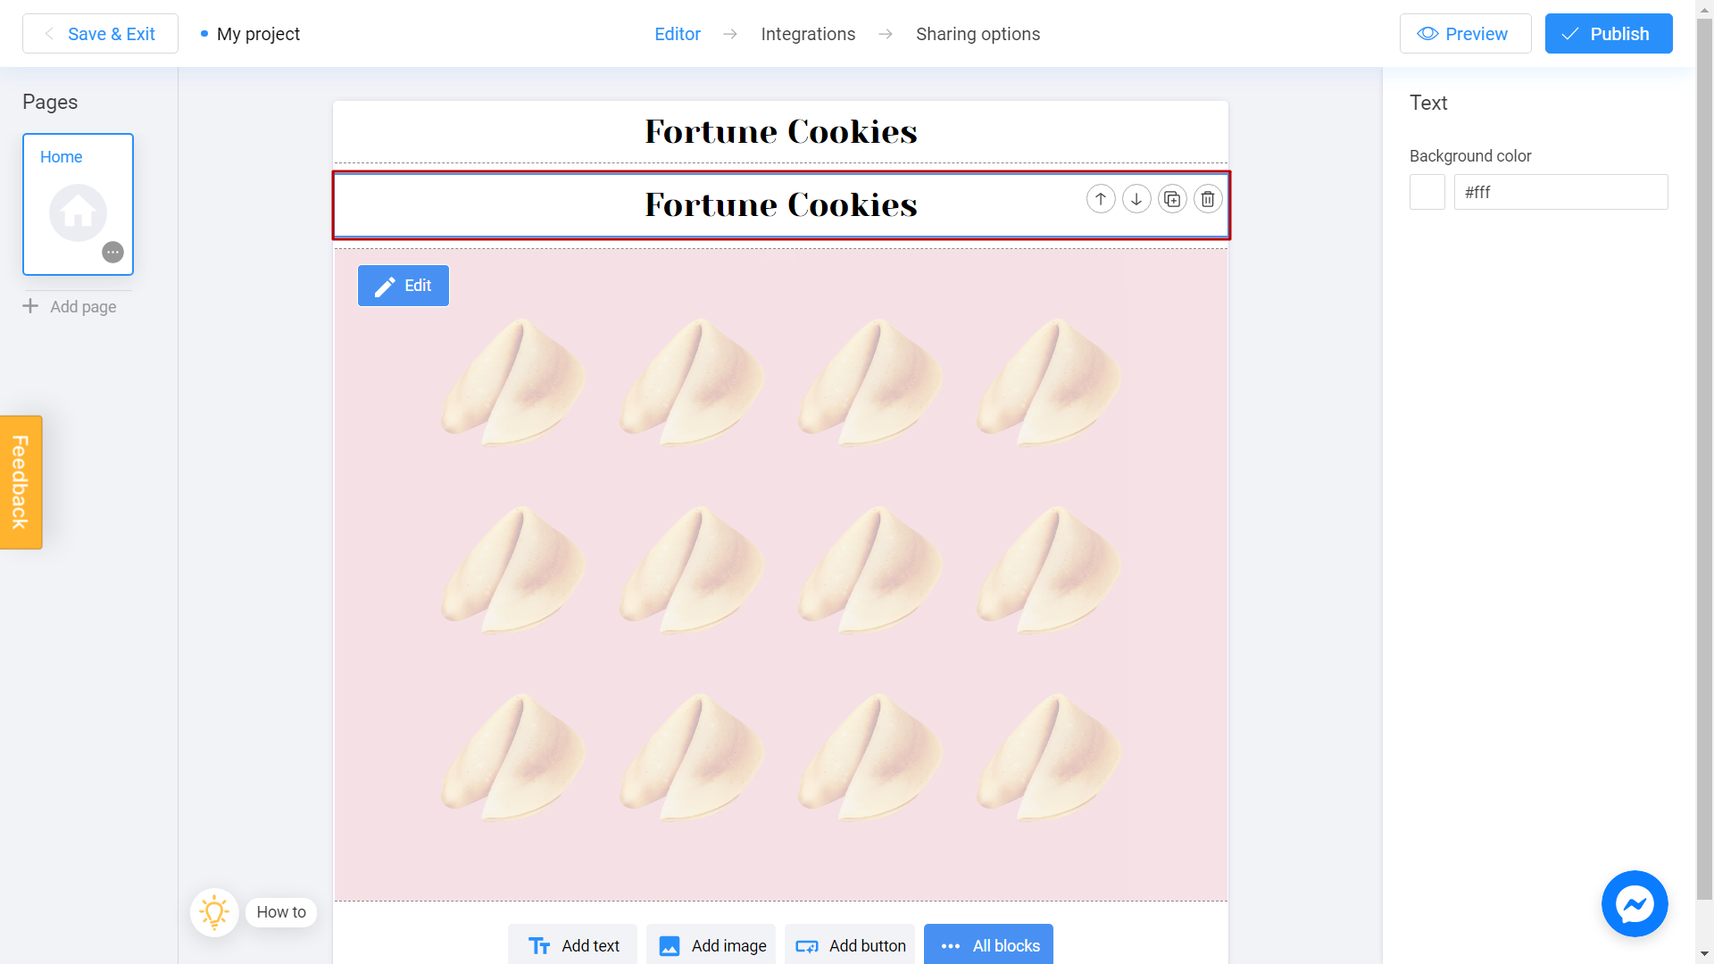Viewport: 1714px width, 964px height.
Task: Click the move block down icon
Action: 1135,198
